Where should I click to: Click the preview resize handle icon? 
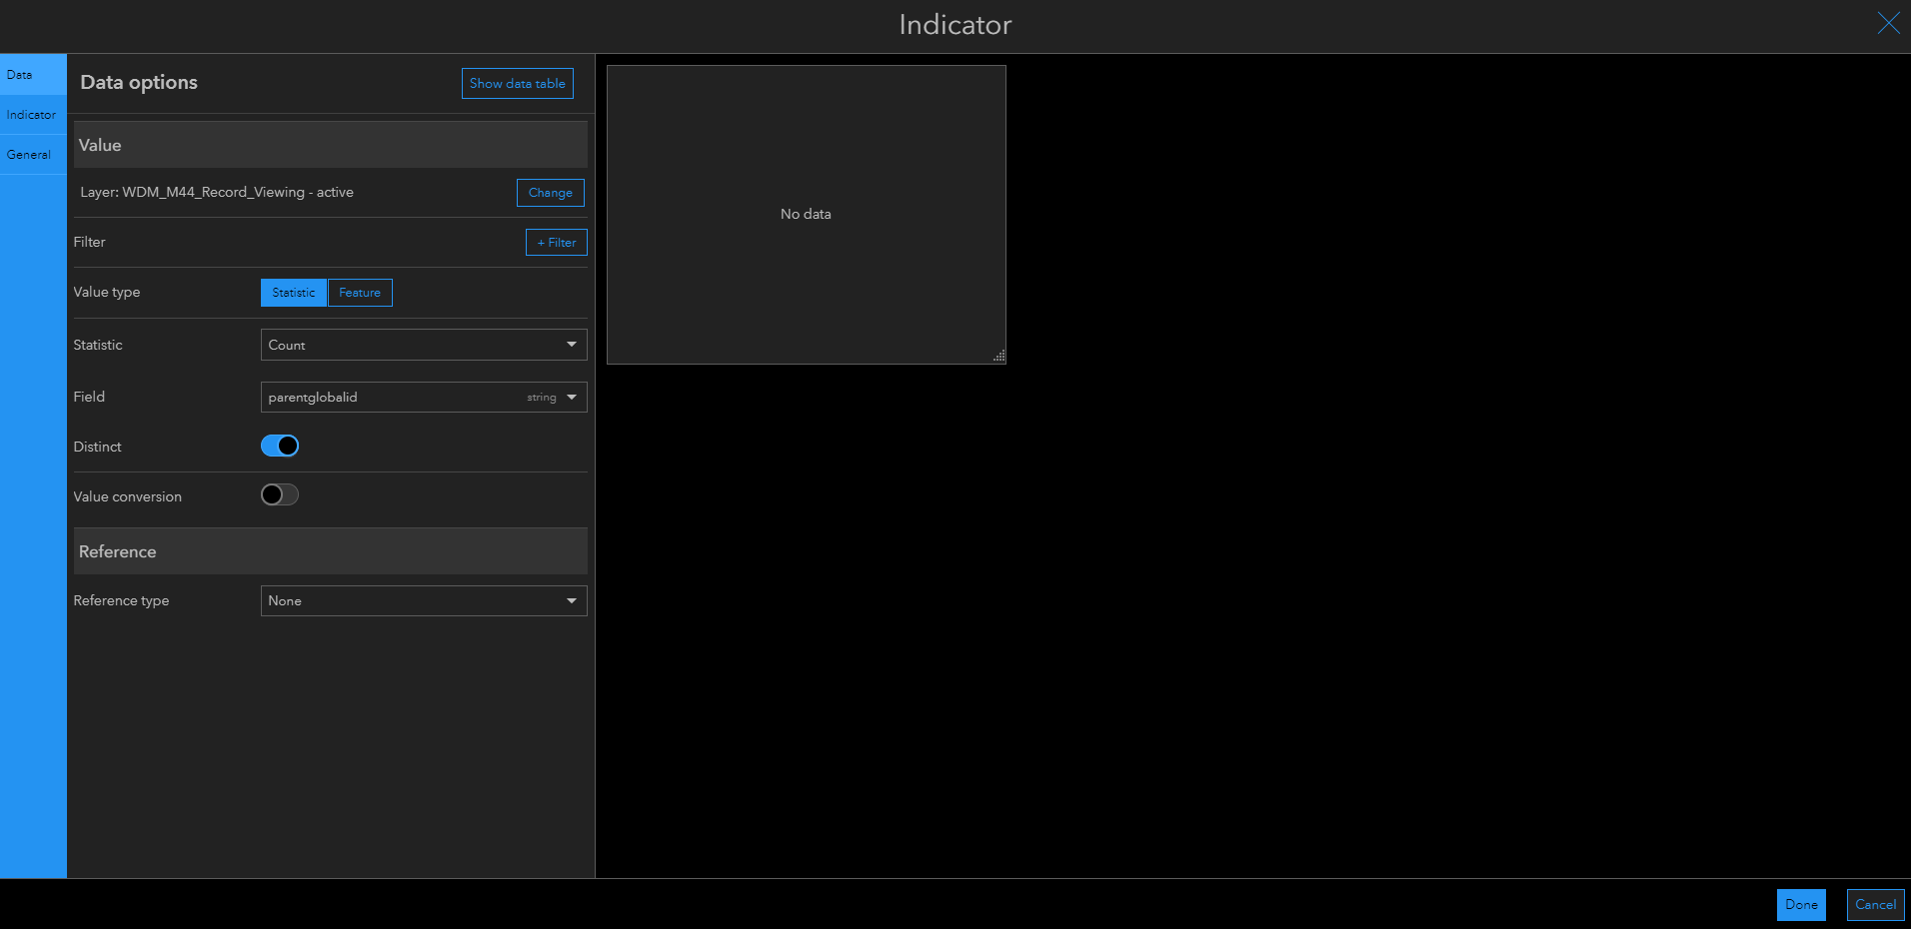(x=998, y=356)
